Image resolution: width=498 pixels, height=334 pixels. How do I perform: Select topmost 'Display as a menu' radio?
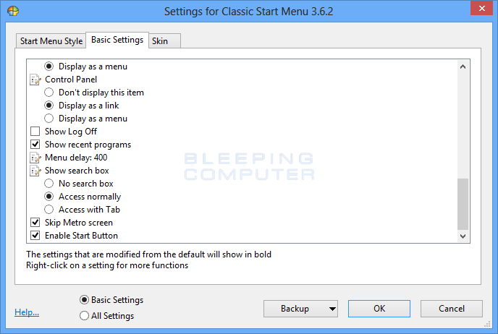[48, 67]
